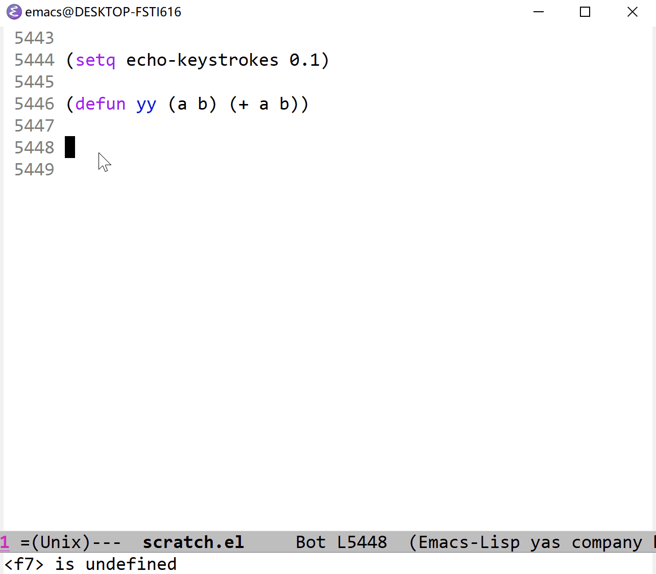656x574 pixels.
Task: Place cursor on the defun keyword
Action: pyautogui.click(x=100, y=104)
